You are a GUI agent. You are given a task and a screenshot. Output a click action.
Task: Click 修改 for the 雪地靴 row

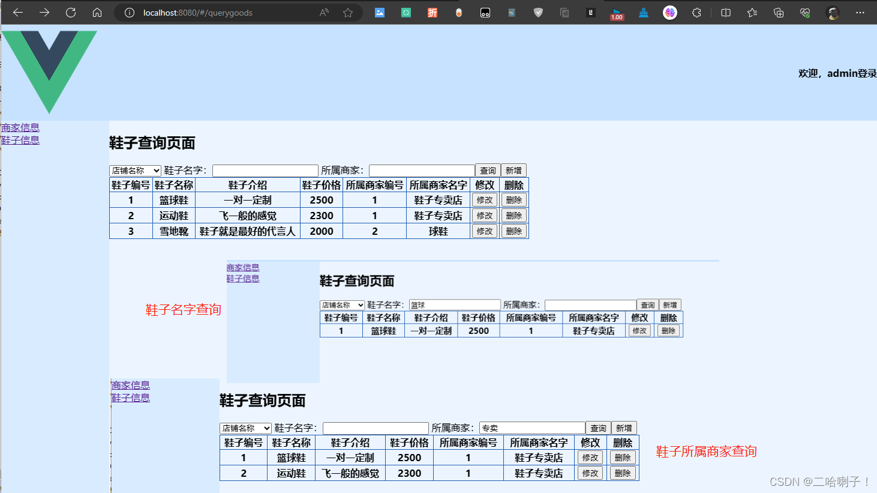point(485,231)
